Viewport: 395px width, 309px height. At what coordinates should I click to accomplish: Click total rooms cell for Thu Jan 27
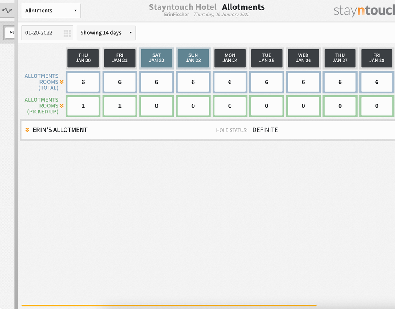click(340, 82)
